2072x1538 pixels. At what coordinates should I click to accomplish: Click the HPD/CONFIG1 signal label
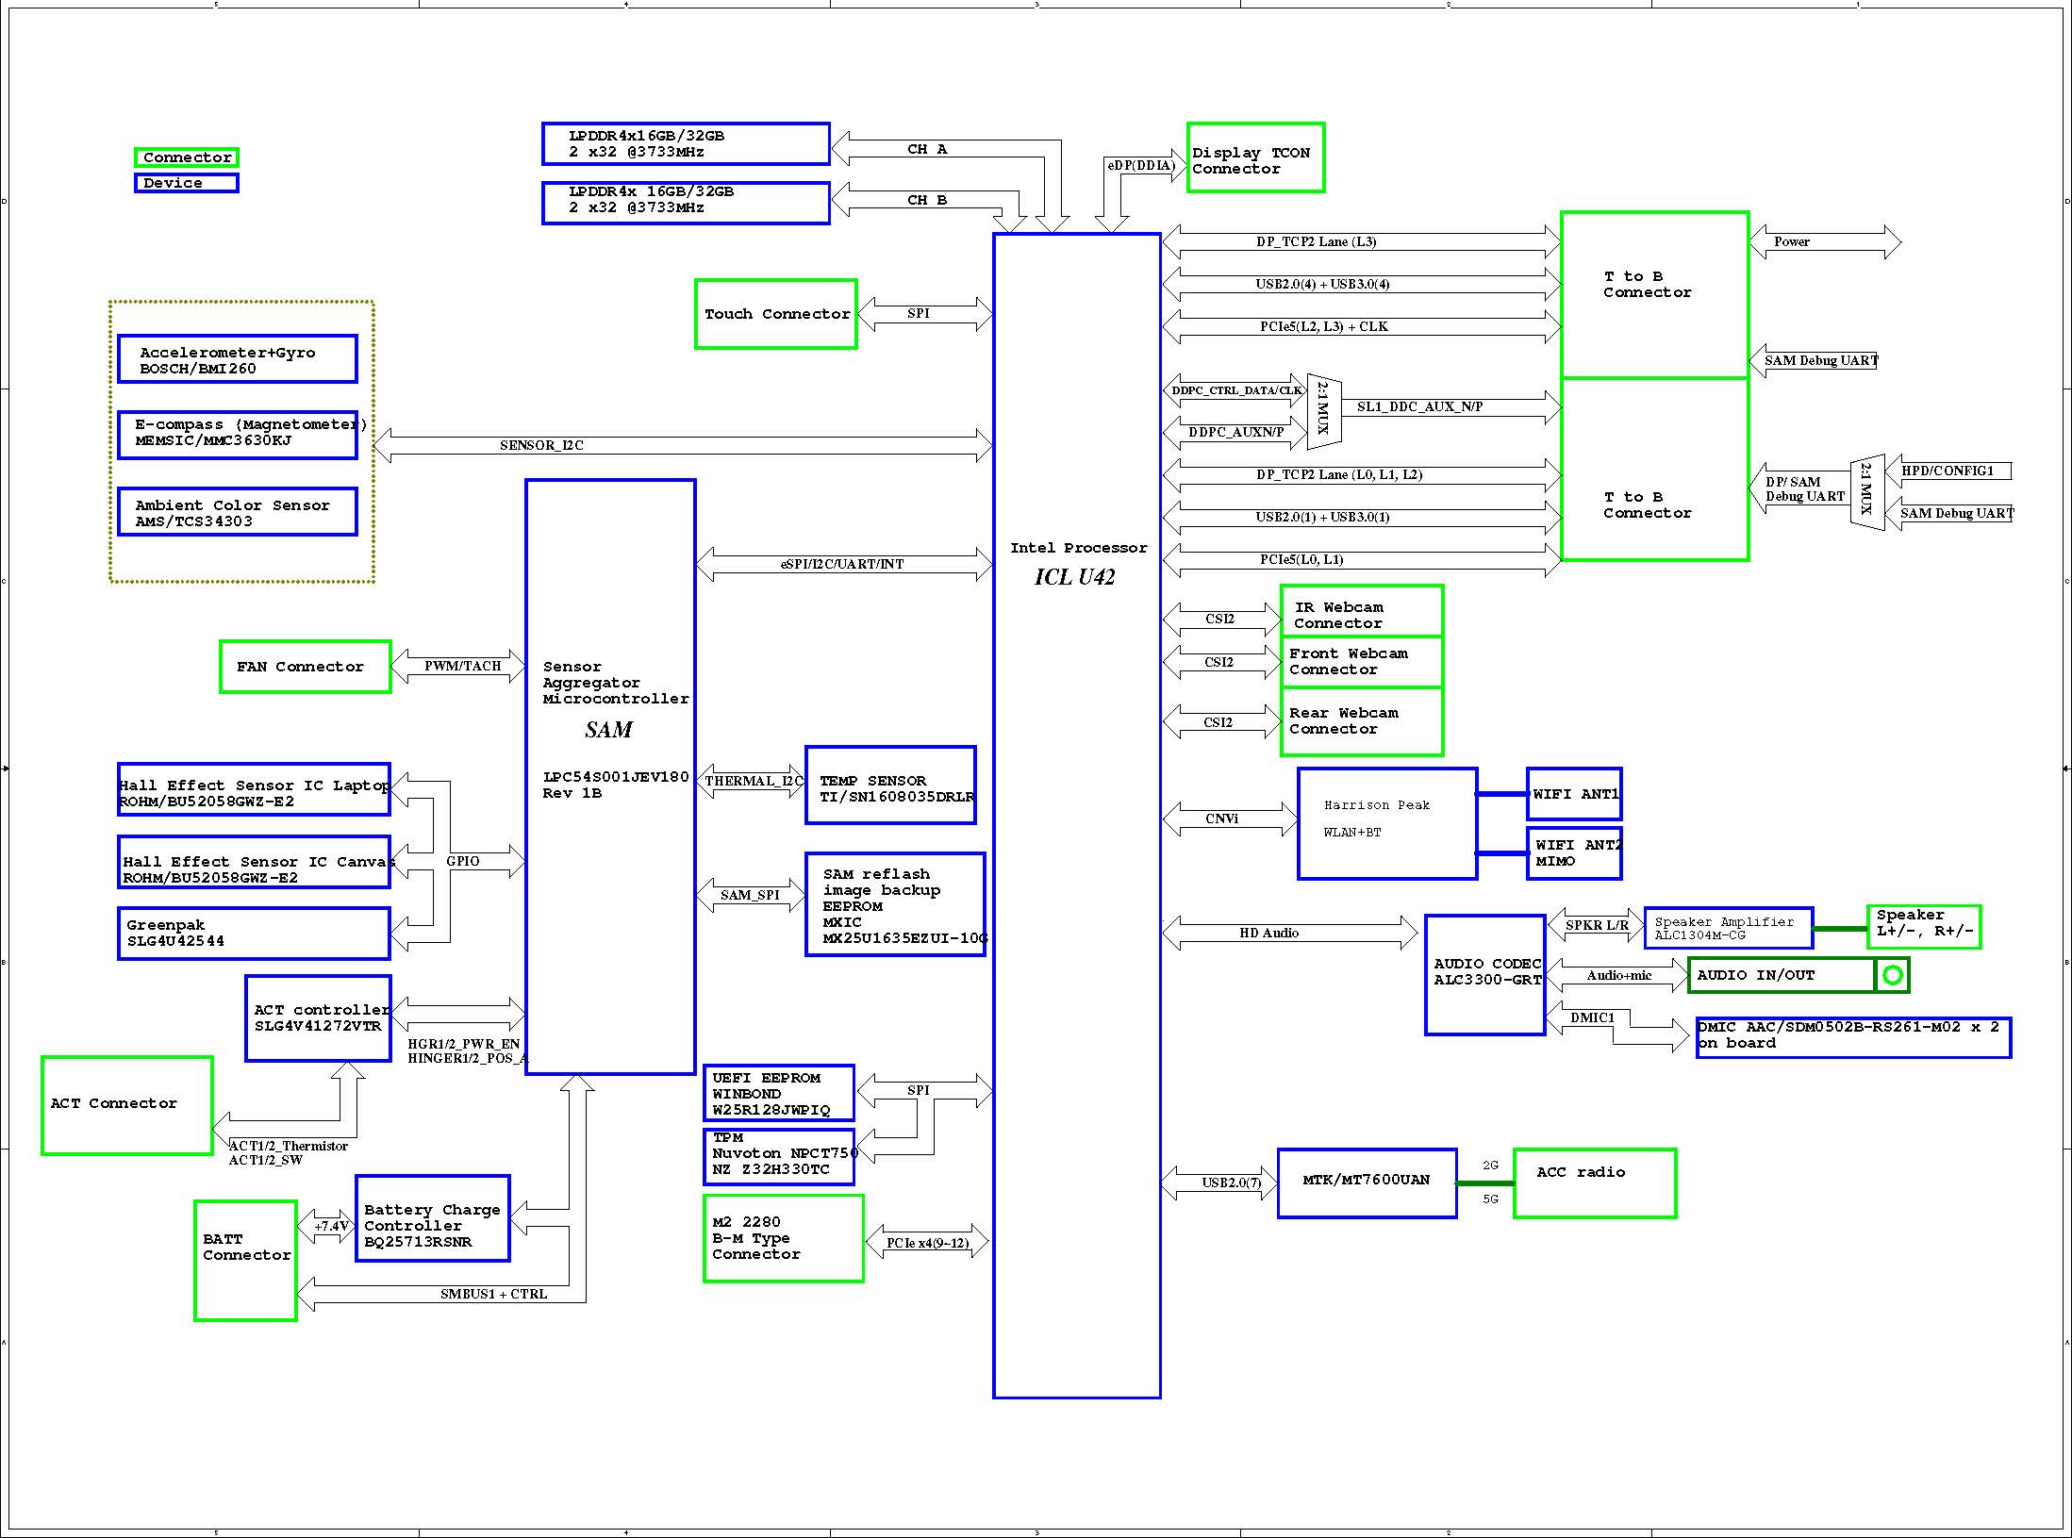[x=1947, y=471]
